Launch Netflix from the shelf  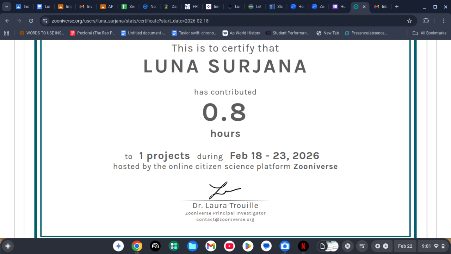[303, 246]
